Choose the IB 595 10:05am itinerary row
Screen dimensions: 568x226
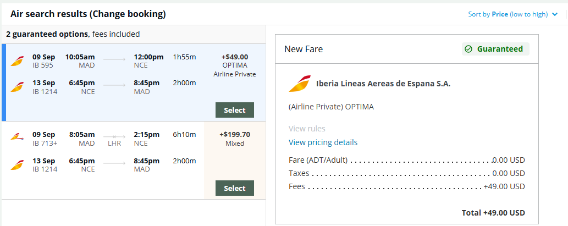click(x=134, y=82)
